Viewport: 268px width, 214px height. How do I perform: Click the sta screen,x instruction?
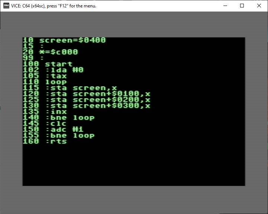tap(81, 88)
